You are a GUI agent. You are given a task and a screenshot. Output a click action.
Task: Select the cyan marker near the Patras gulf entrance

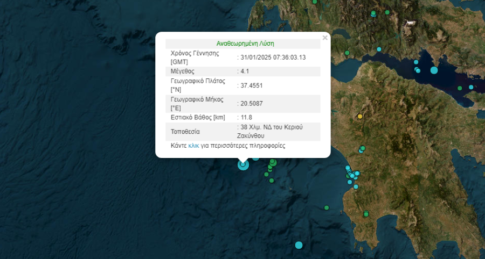379,49
